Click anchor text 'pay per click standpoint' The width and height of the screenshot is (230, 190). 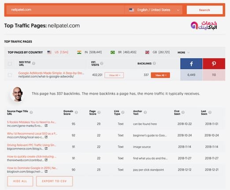pos(148,170)
